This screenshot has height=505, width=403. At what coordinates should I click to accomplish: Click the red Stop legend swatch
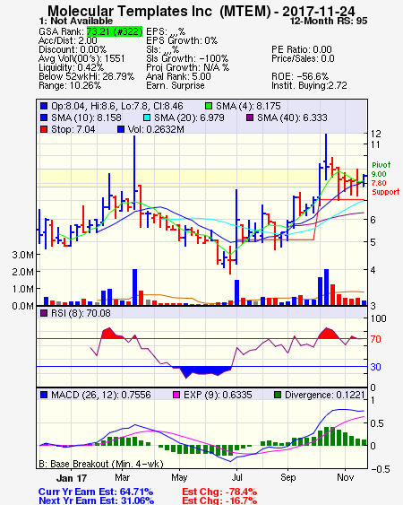click(x=44, y=129)
